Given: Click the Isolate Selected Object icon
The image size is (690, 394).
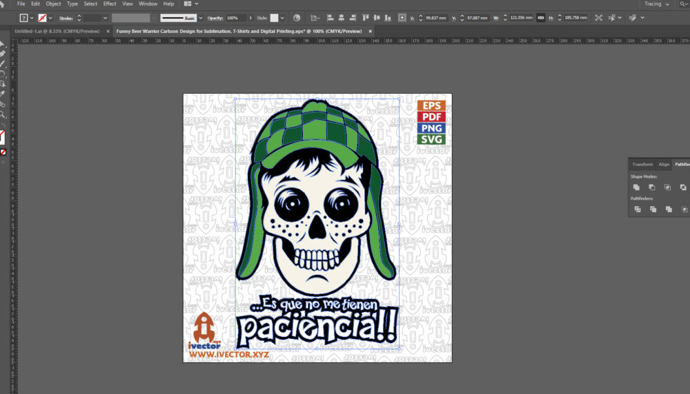Looking at the screenshot, I should click(598, 18).
